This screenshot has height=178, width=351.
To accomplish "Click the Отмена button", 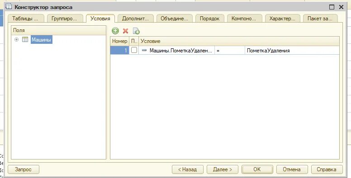I will tap(292, 169).
